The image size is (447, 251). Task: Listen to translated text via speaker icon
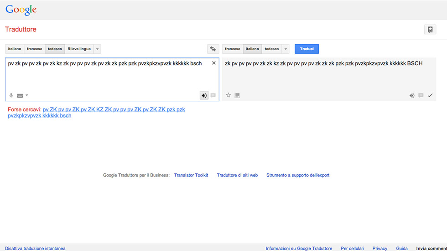412,95
